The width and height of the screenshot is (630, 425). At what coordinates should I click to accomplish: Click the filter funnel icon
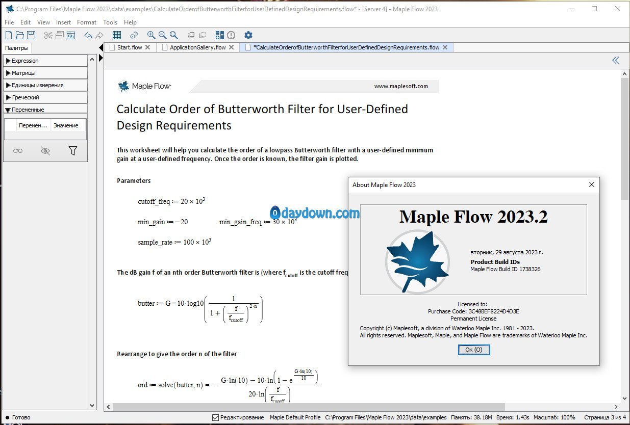pos(73,151)
